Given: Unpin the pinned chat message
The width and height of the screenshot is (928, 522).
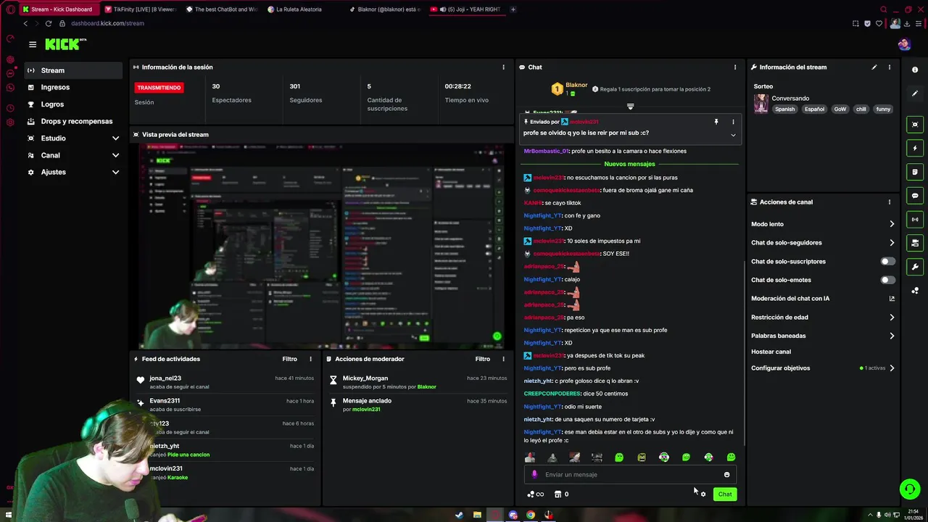Looking at the screenshot, I should (716, 122).
